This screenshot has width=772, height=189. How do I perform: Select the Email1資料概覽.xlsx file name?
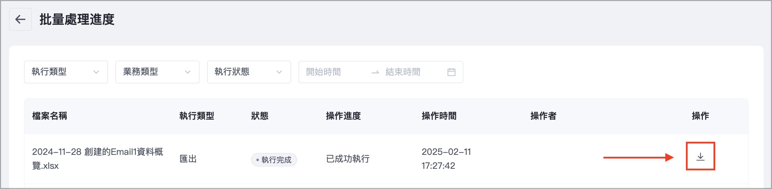tap(97, 159)
